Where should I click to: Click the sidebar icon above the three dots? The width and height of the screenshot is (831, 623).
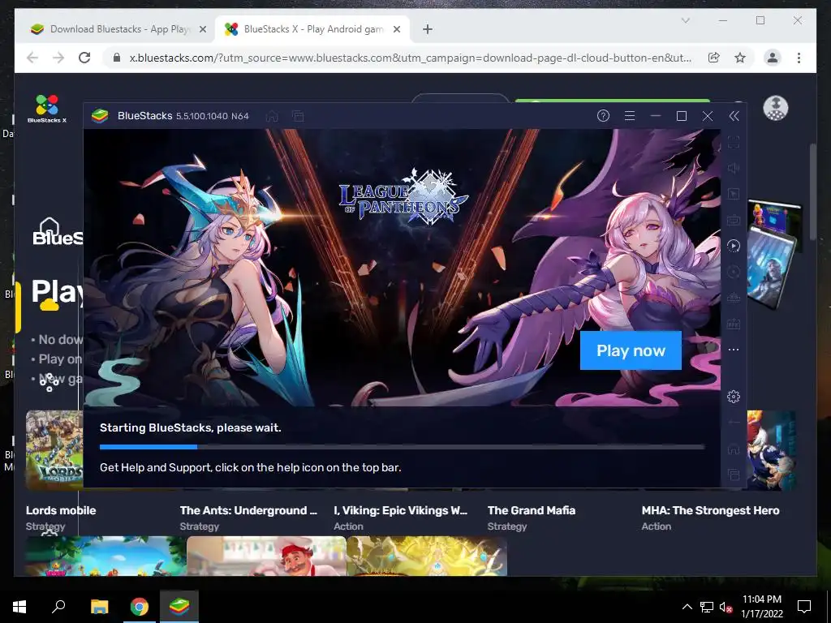click(734, 324)
